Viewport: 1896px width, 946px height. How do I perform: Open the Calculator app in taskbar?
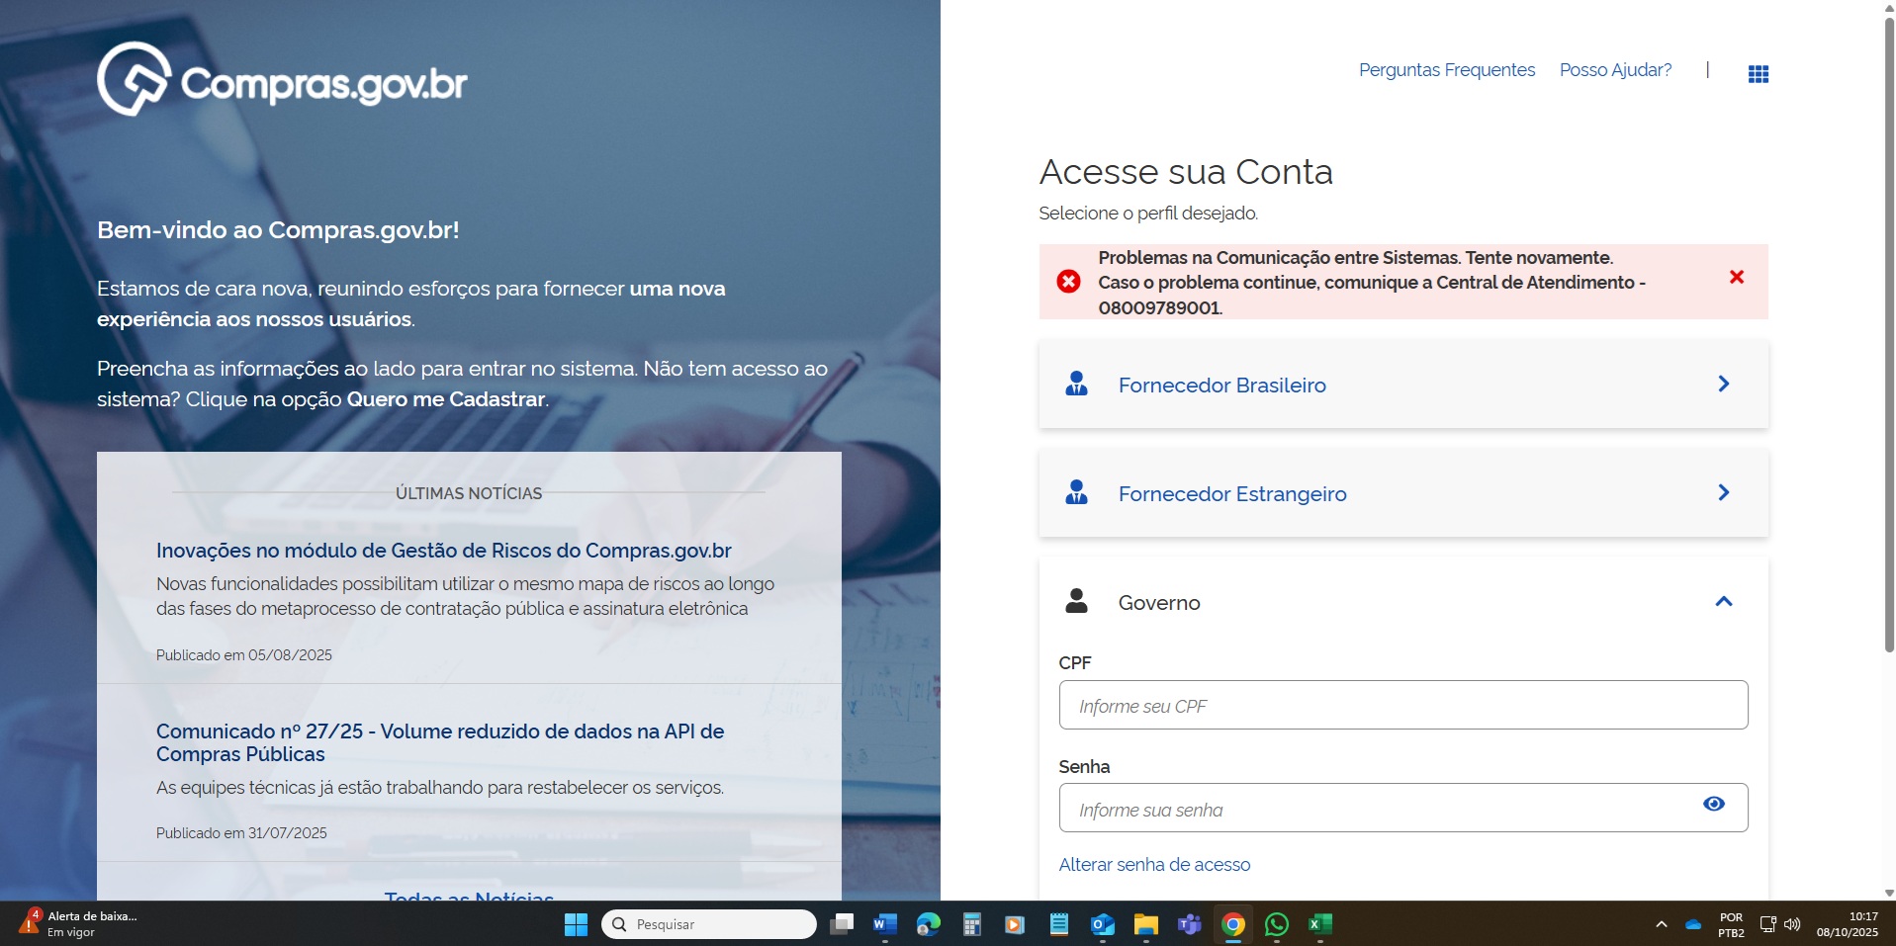tap(972, 924)
